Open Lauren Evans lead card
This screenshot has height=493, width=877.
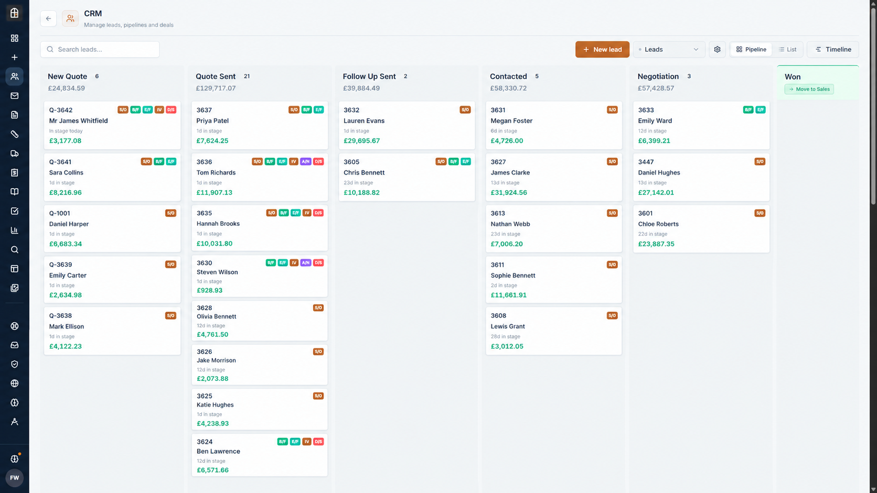(407, 125)
